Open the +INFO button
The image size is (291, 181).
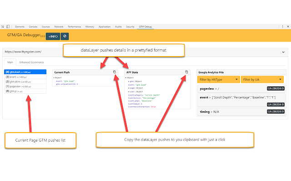(x=54, y=36)
